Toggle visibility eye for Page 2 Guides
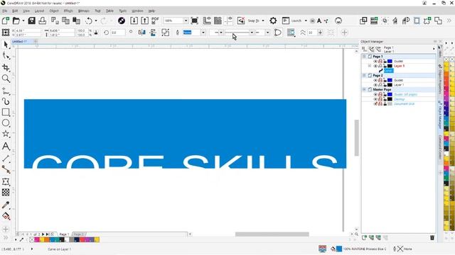Screen dimensions: 455x255 [375, 80]
